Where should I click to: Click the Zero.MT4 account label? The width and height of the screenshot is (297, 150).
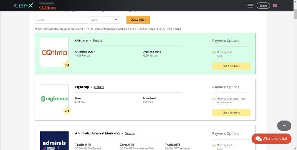pos(127,145)
